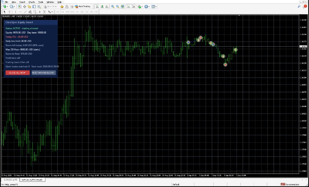Open the Charts menu
Viewport: 309px width, 187px height.
tap(32, 2)
